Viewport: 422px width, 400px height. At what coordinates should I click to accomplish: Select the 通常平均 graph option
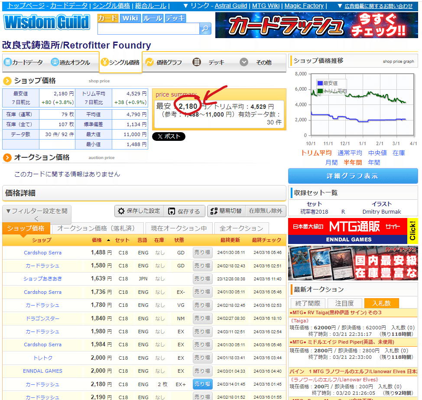click(350, 153)
